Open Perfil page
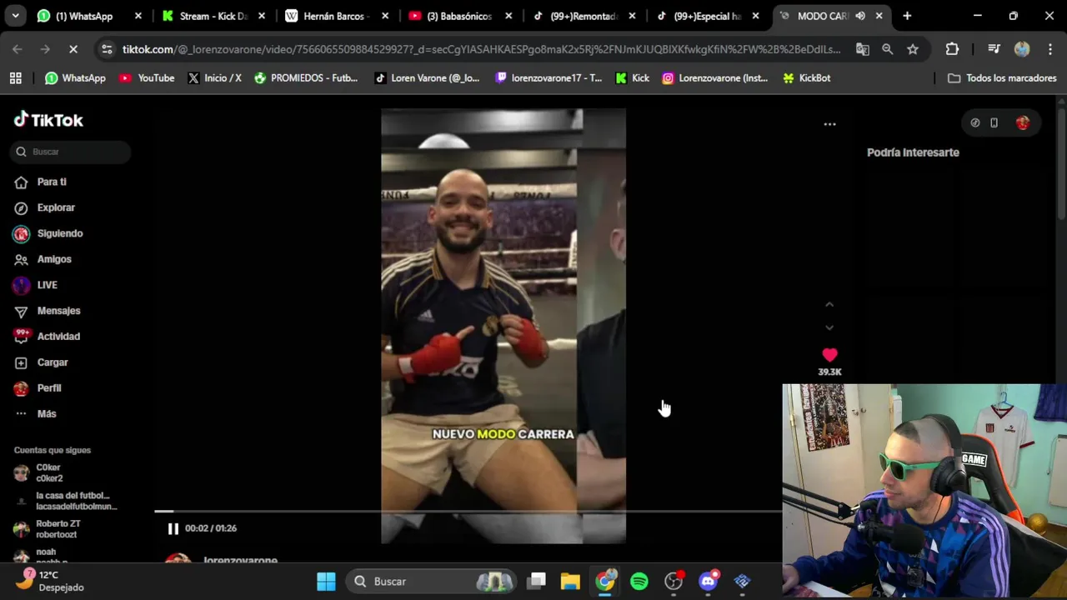The height and width of the screenshot is (600, 1067). coord(38,388)
